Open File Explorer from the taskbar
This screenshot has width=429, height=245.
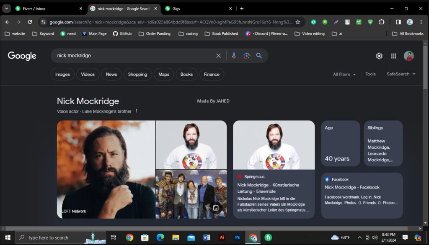pos(176,237)
